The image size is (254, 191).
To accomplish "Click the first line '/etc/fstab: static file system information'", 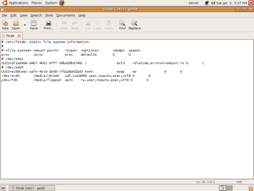I will 46,42.
